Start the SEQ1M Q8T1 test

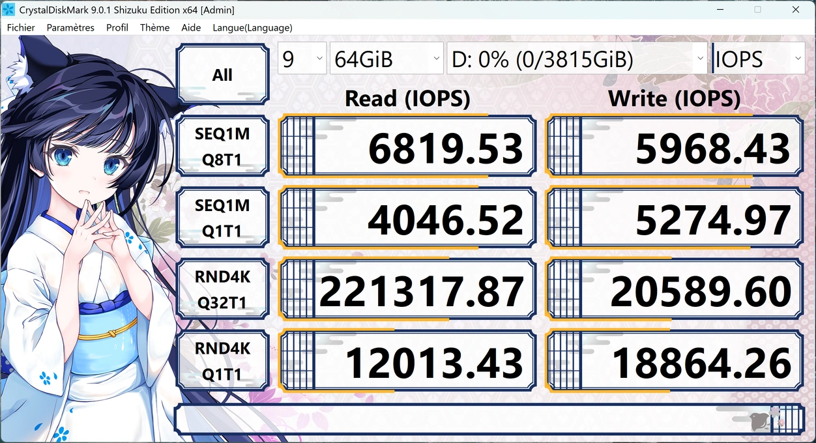(222, 147)
